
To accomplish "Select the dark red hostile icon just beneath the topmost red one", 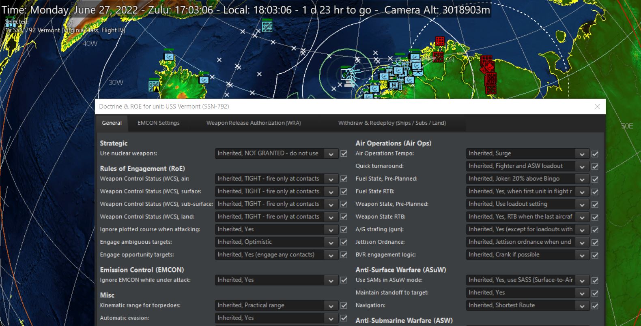I will coord(438,57).
